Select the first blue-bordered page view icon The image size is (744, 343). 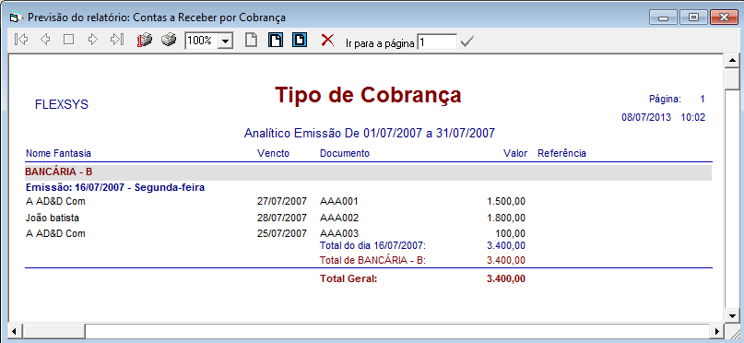click(x=276, y=40)
